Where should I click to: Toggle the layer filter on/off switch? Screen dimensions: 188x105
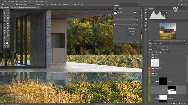[x=170, y=46]
